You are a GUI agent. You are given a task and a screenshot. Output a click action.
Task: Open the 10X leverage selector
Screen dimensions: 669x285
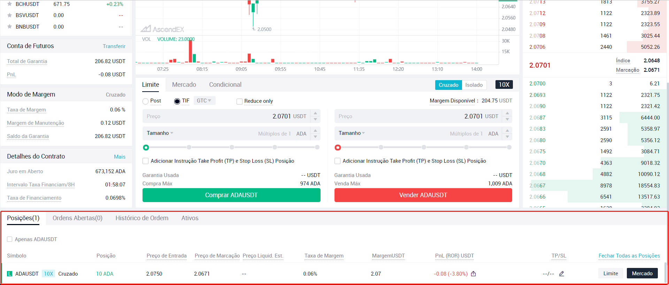(504, 85)
